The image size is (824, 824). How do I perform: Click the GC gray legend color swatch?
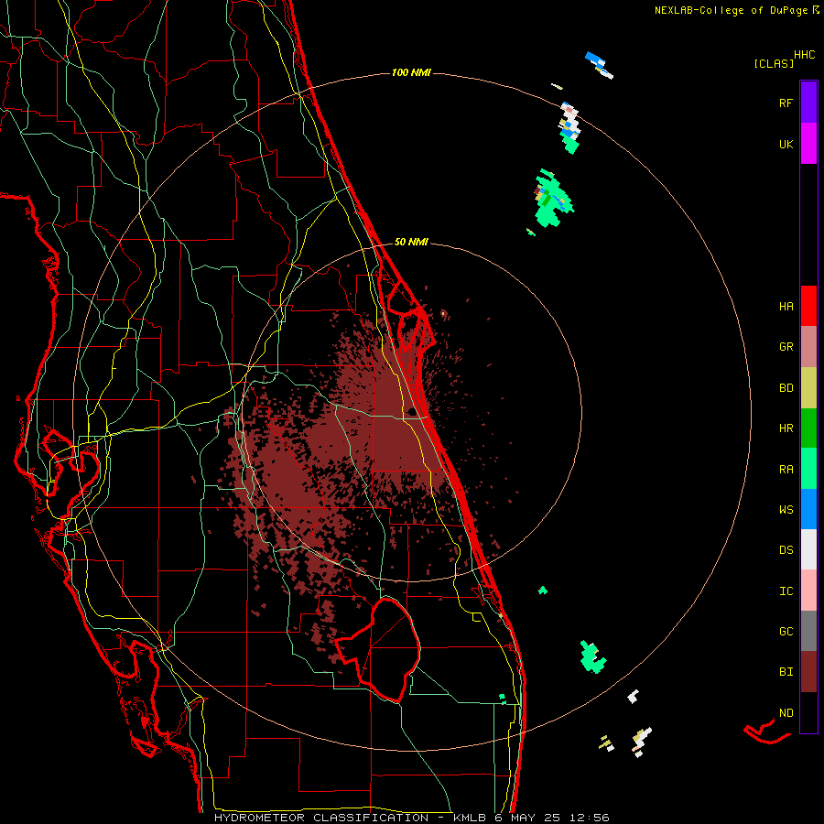pyautogui.click(x=808, y=631)
